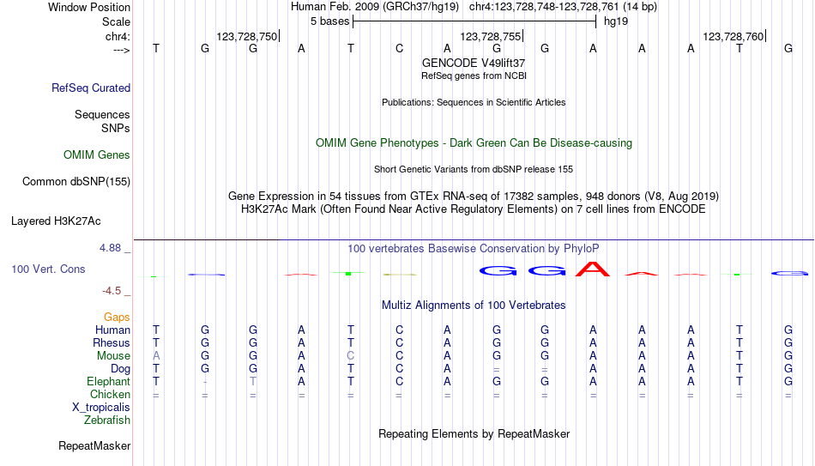Click the GTEx Gene Expression track title

[x=474, y=196]
